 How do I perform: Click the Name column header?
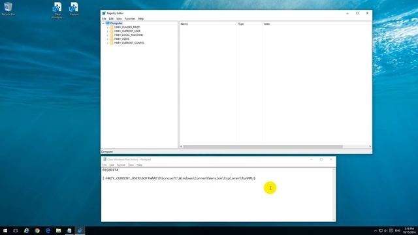208,24
